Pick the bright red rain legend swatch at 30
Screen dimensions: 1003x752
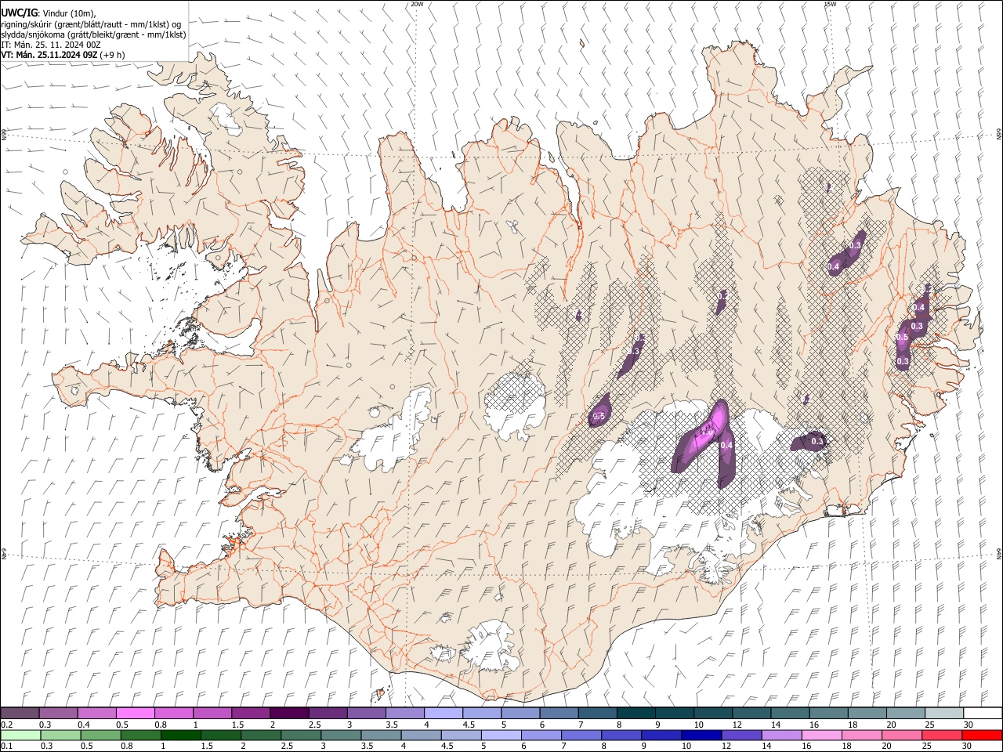coord(983,735)
